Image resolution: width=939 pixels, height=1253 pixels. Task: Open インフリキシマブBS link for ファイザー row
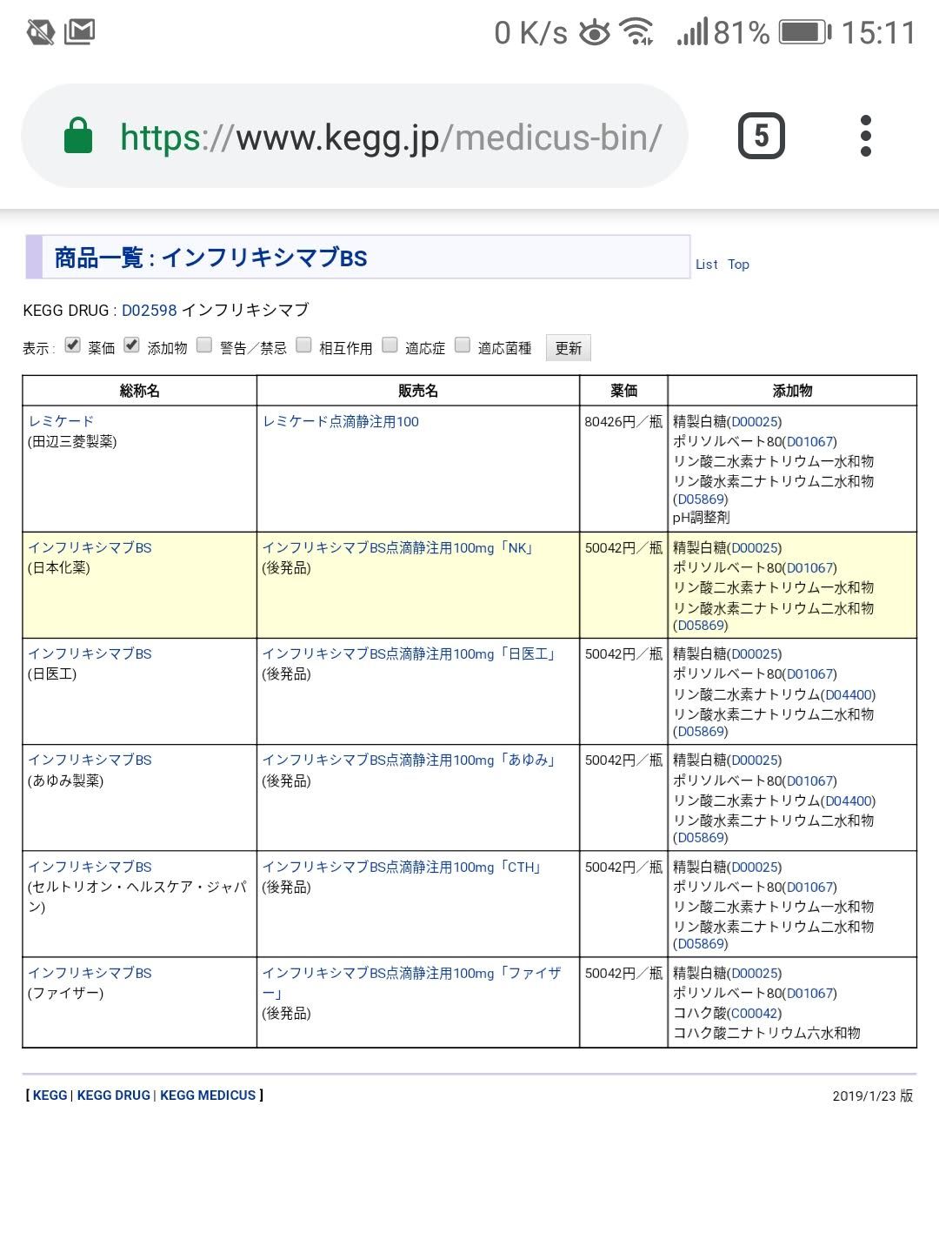(x=90, y=973)
